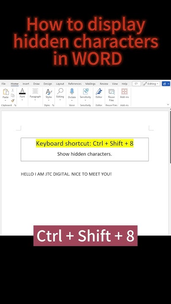This screenshot has width=171, height=304.
Task: Expand the Font dropdown arrow
Action: click(22, 100)
